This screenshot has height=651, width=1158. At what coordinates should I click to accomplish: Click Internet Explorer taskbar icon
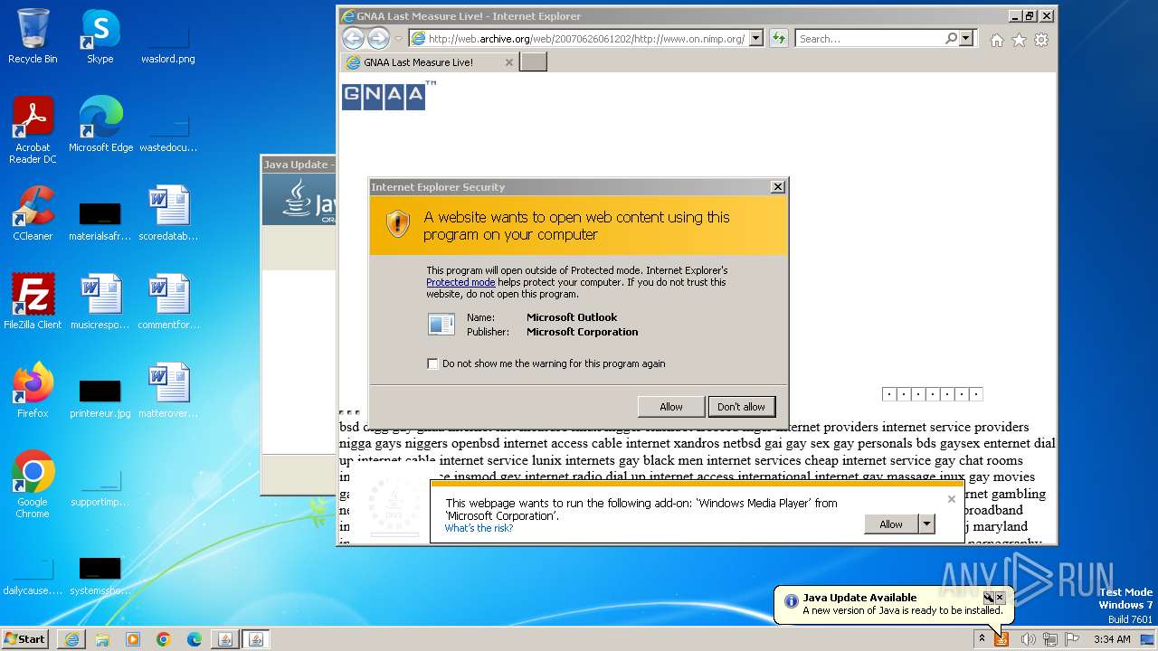[x=71, y=639]
